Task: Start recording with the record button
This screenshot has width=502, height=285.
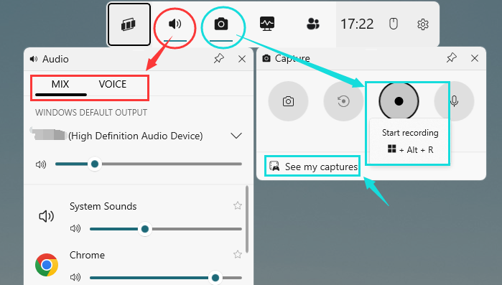Action: pos(399,101)
